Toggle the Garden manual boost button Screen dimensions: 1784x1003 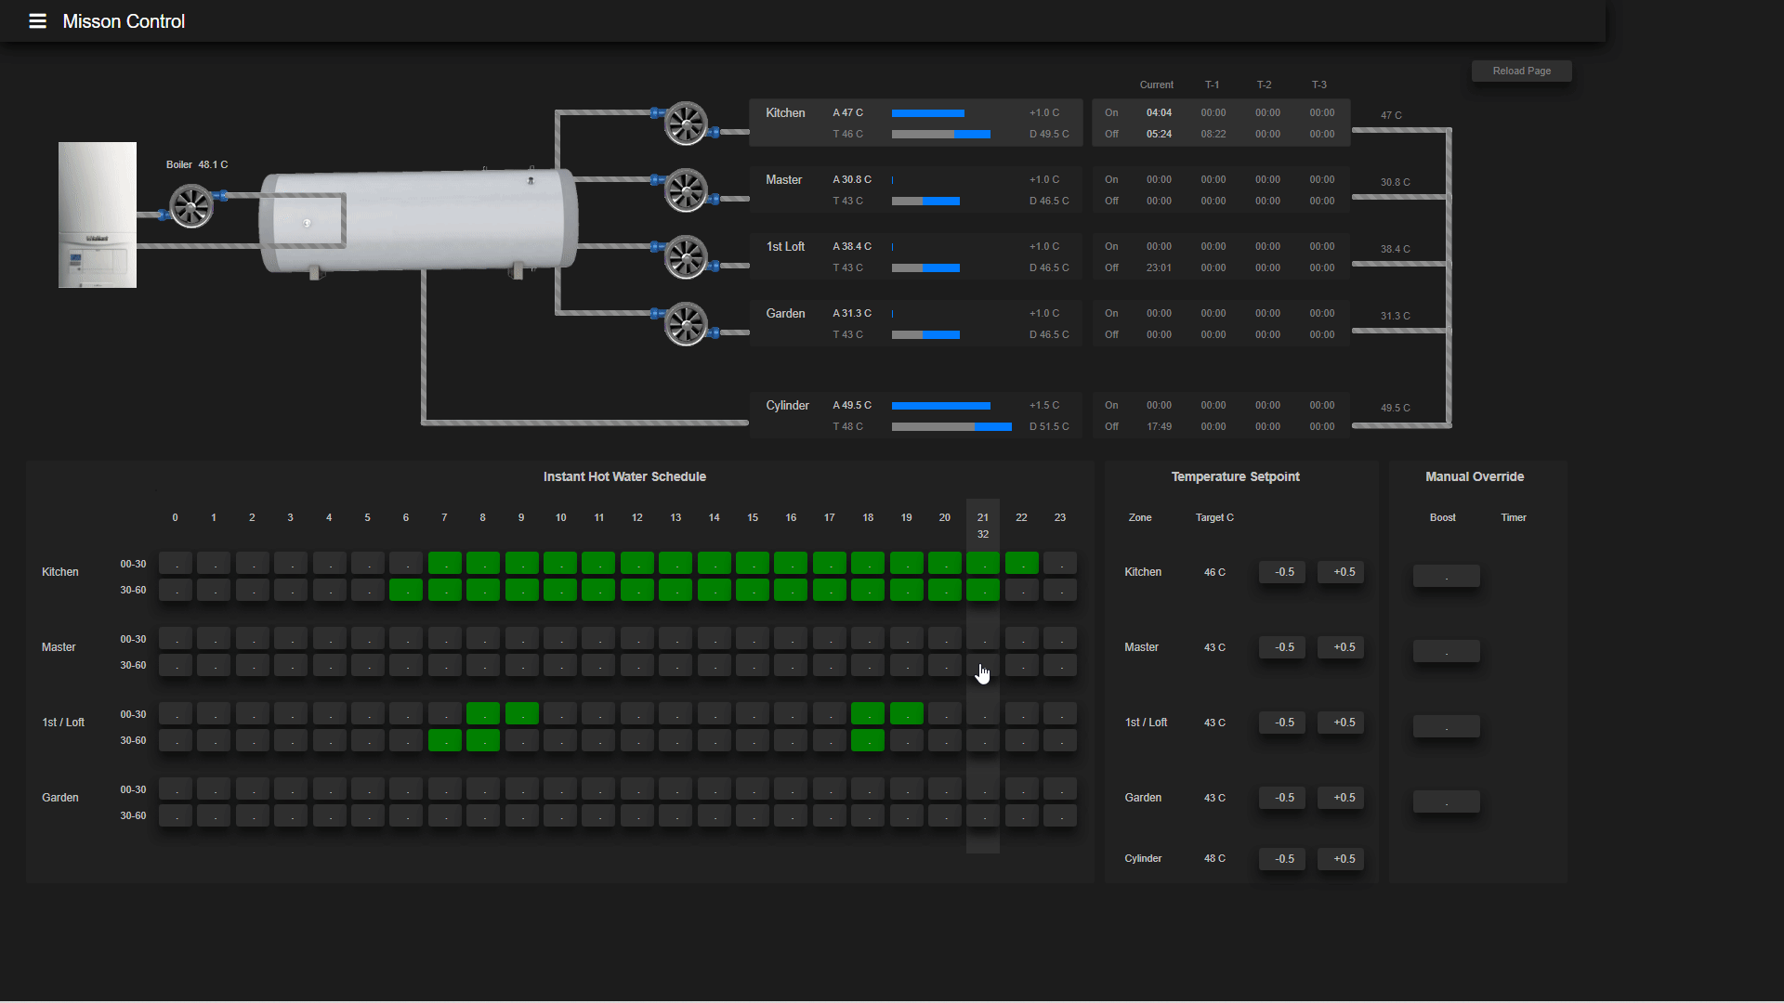(x=1447, y=801)
